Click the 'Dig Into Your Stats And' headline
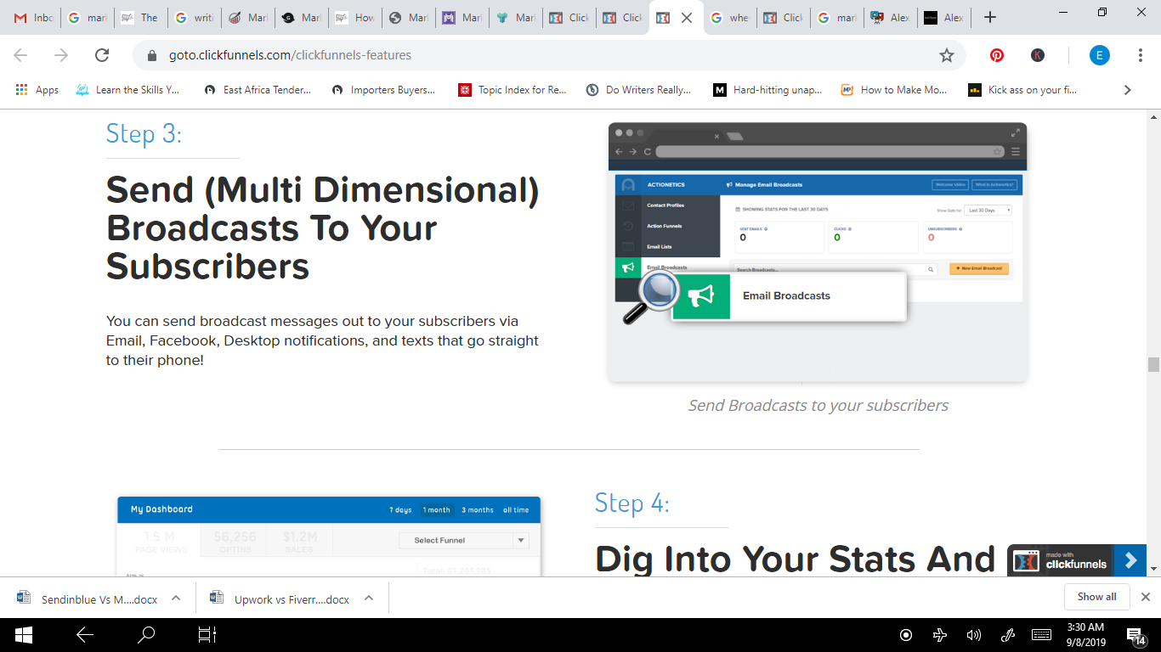 [795, 559]
